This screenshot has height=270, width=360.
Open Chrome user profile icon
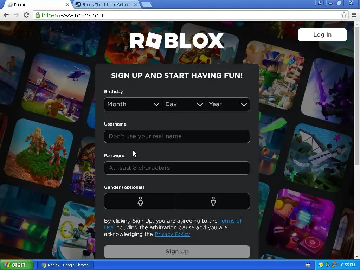(319, 3)
